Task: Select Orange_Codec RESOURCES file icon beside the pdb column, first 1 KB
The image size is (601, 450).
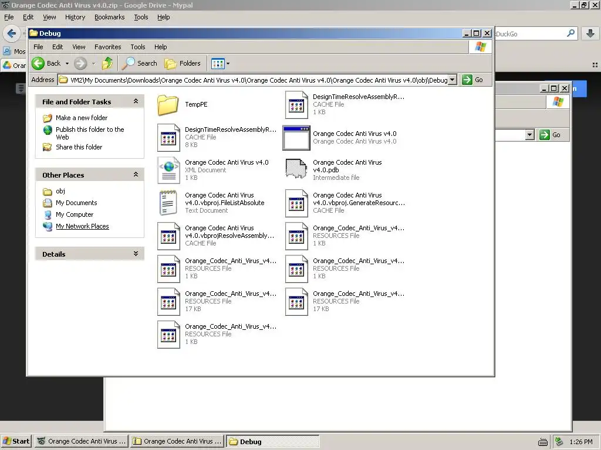Action: (296, 236)
